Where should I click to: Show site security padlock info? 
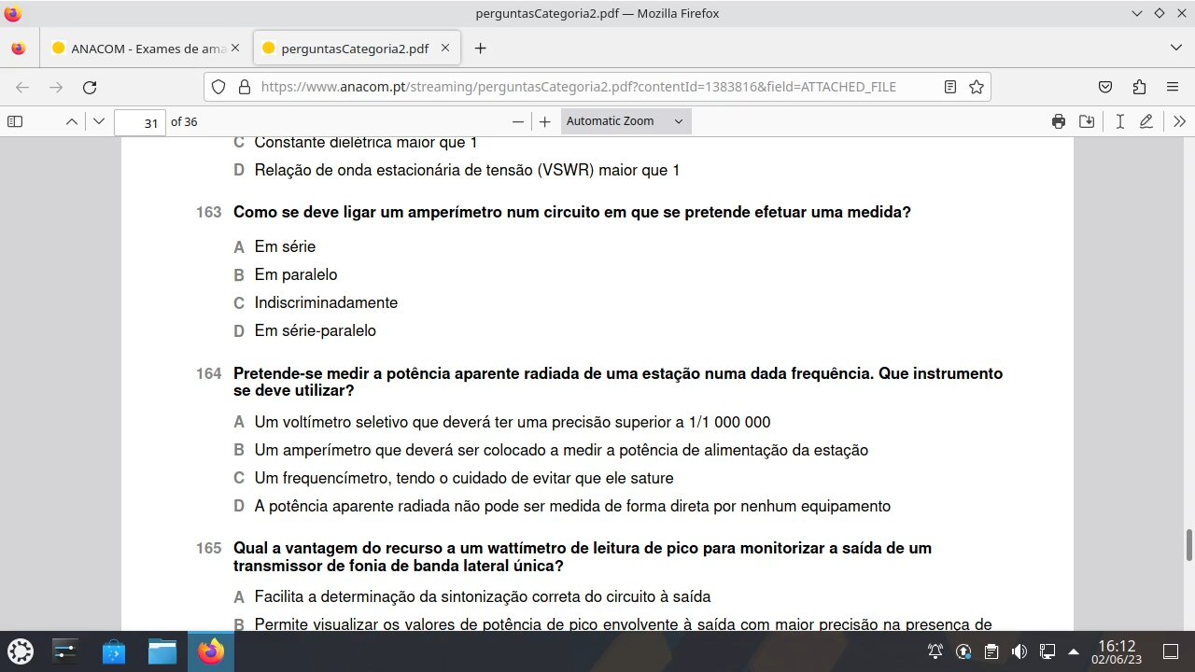(x=245, y=87)
